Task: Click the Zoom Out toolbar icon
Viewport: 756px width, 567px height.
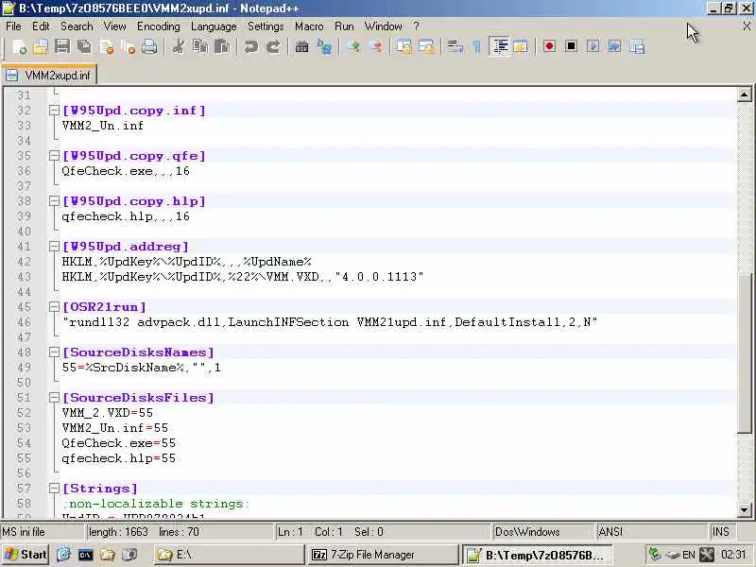Action: point(375,46)
